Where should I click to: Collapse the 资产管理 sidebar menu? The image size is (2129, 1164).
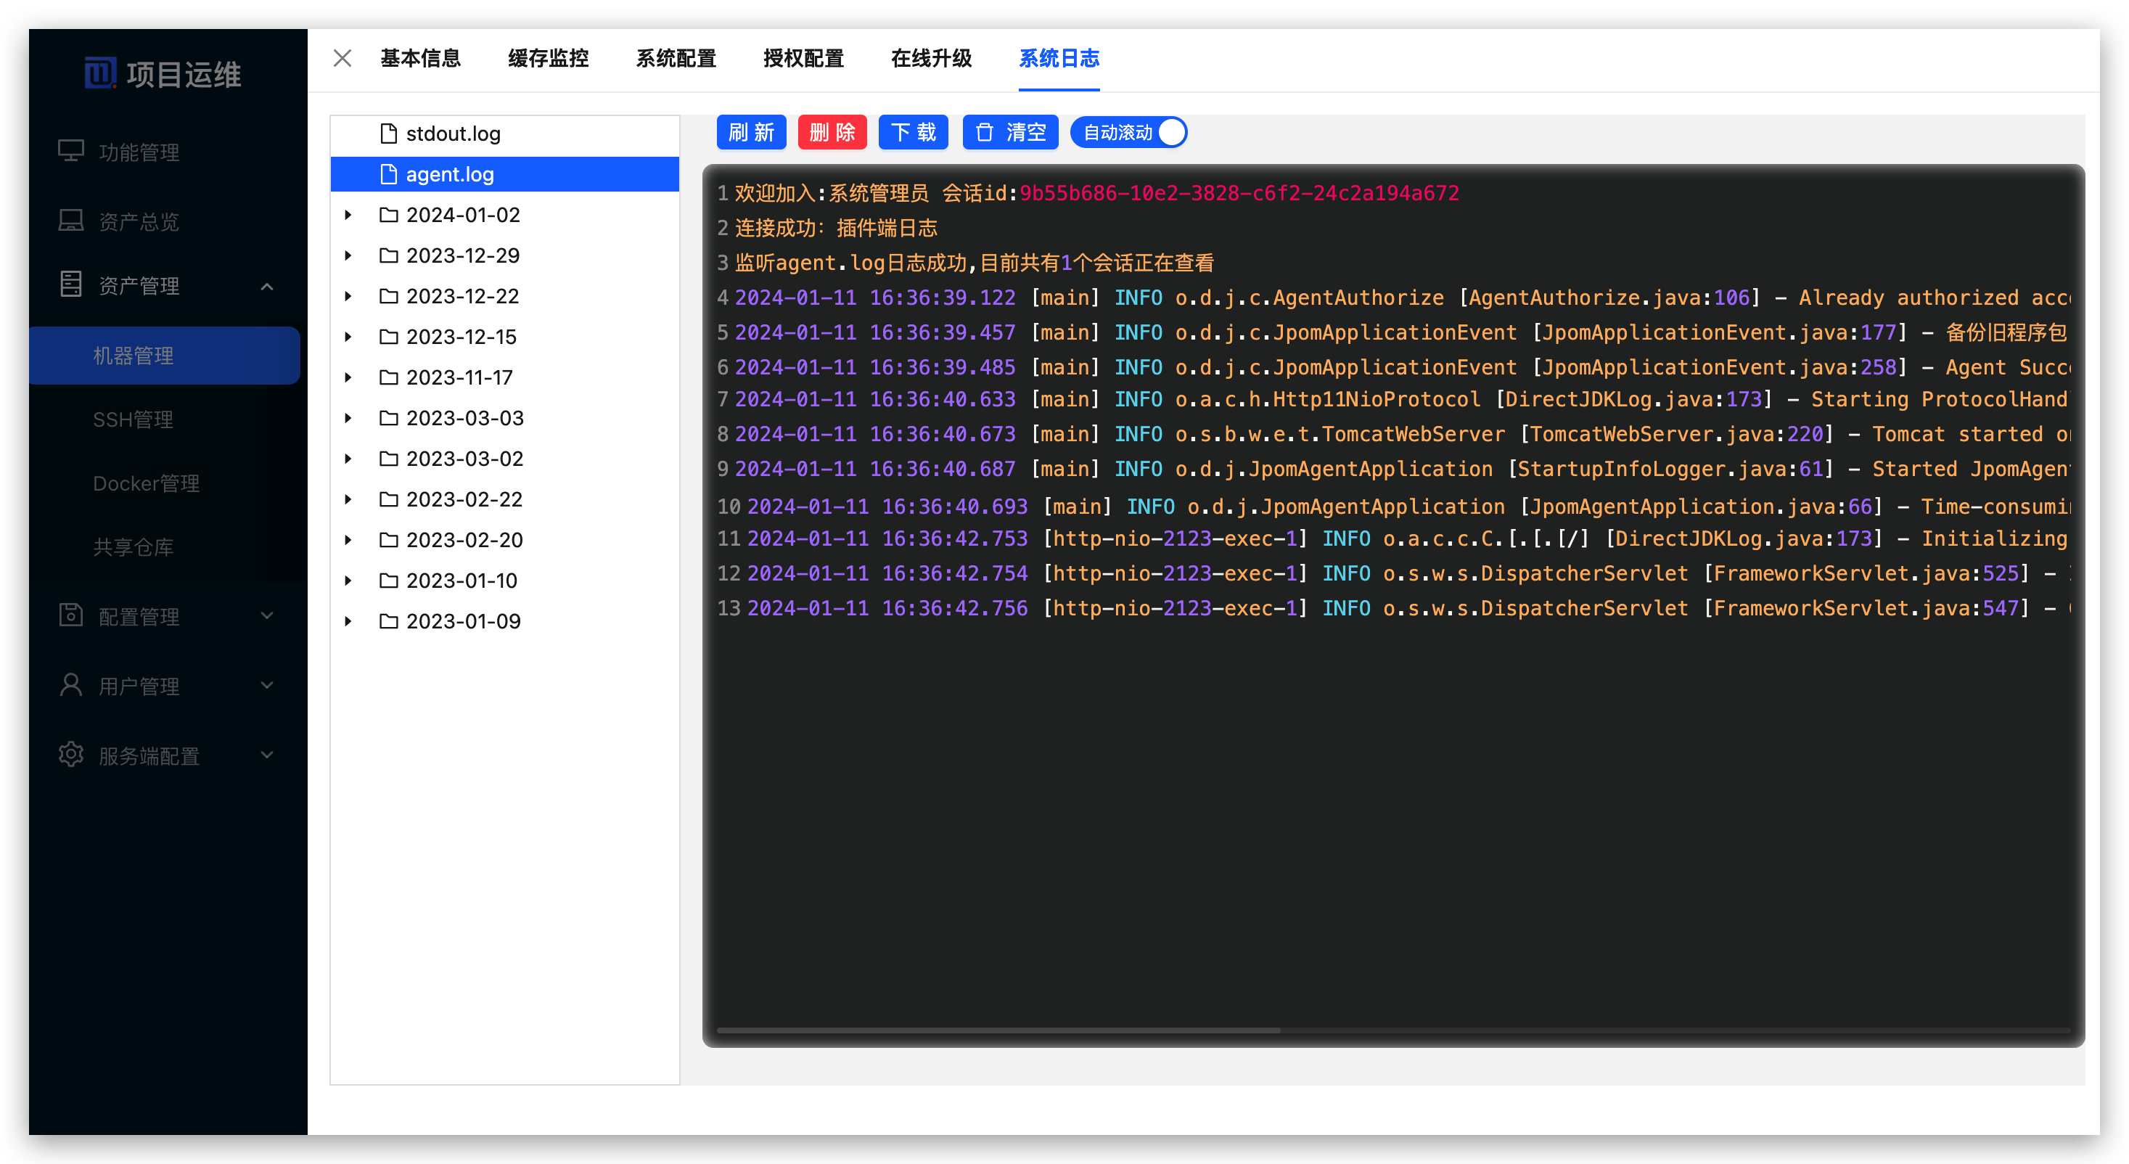point(267,286)
